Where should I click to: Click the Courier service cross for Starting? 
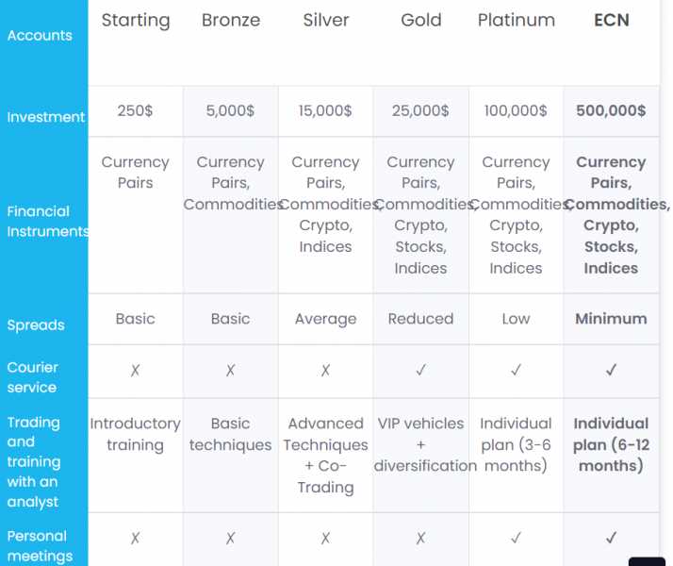(x=135, y=371)
